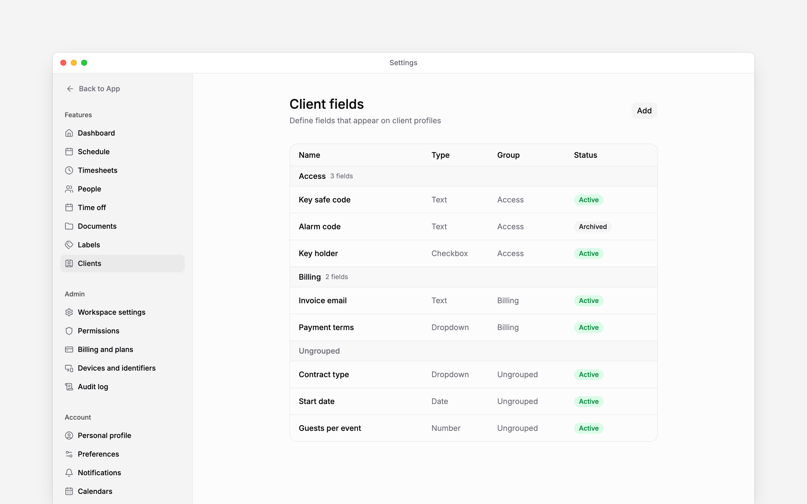Add a new client field
The width and height of the screenshot is (807, 504).
(x=644, y=111)
